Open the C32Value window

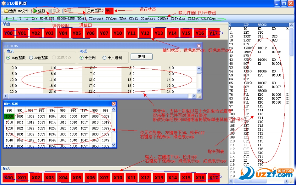208,19
